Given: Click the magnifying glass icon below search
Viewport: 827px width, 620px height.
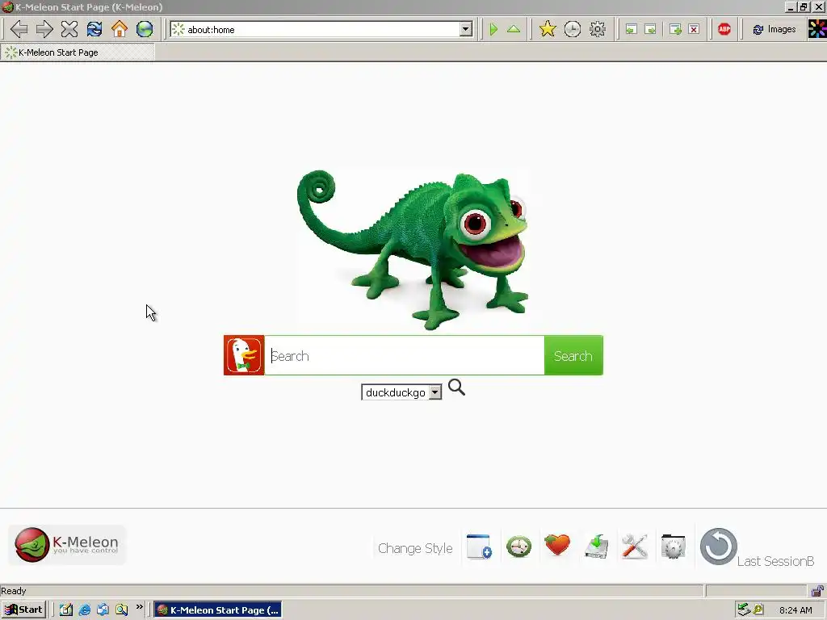Looking at the screenshot, I should tap(456, 387).
